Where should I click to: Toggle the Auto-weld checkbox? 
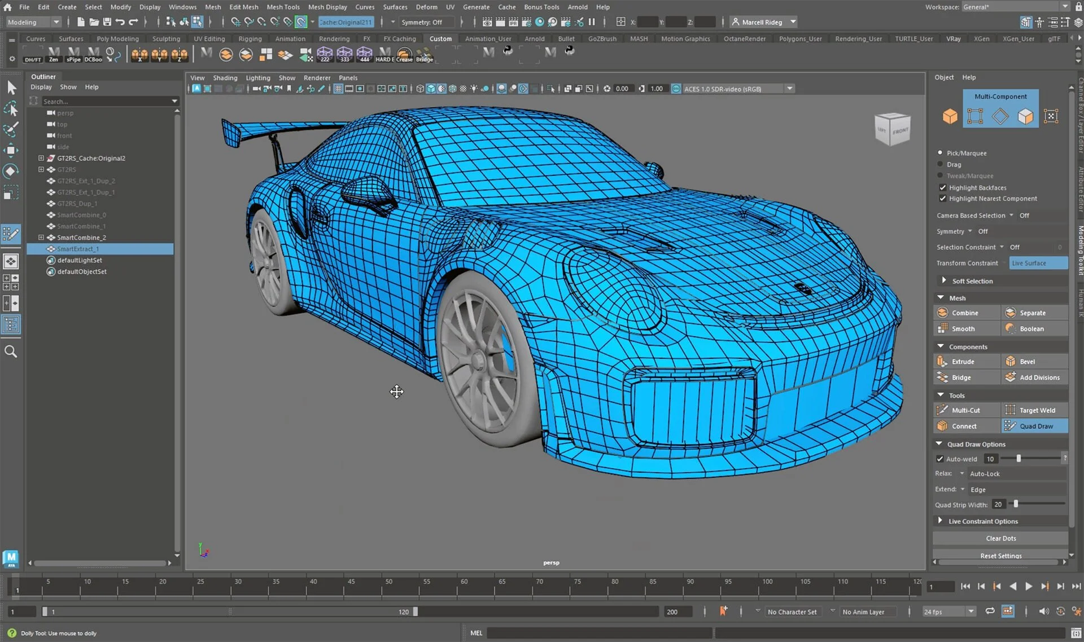tap(939, 459)
